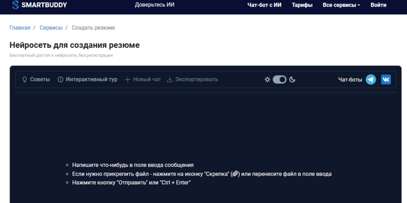The image size is (407, 203).
Task: Click the lightbulb icon beside Советы
Action: [x=24, y=79]
